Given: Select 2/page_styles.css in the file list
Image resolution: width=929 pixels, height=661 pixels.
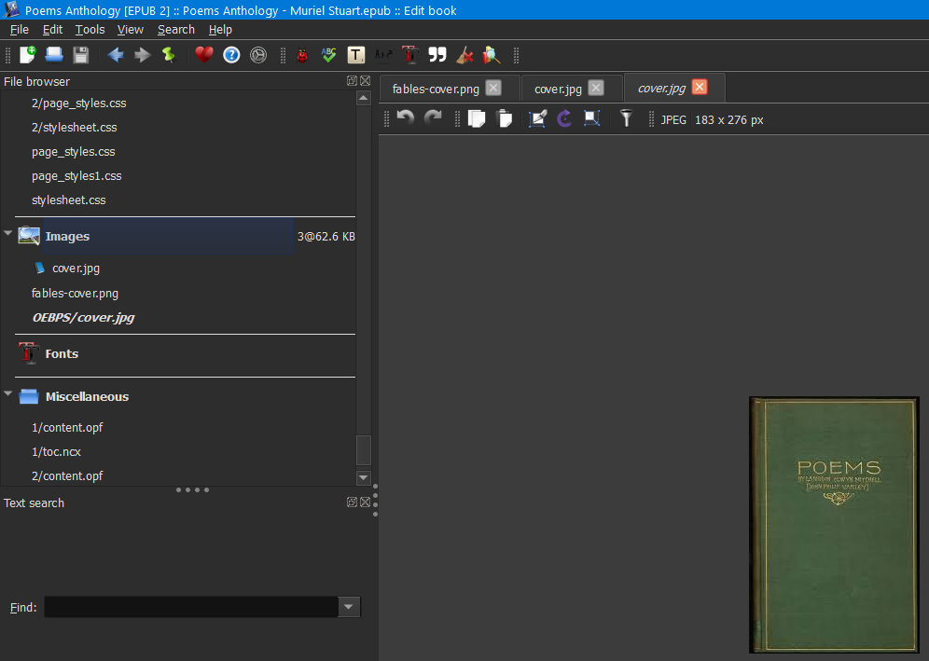Looking at the screenshot, I should (x=78, y=103).
